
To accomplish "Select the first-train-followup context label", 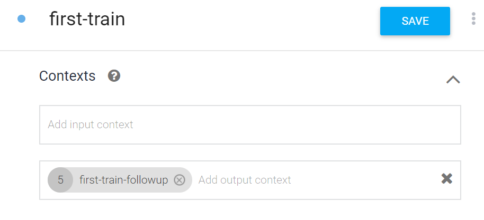I will [x=123, y=180].
